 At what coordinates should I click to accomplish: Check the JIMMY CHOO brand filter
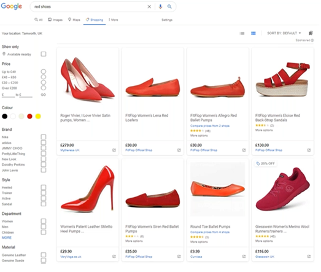[x=44, y=148]
